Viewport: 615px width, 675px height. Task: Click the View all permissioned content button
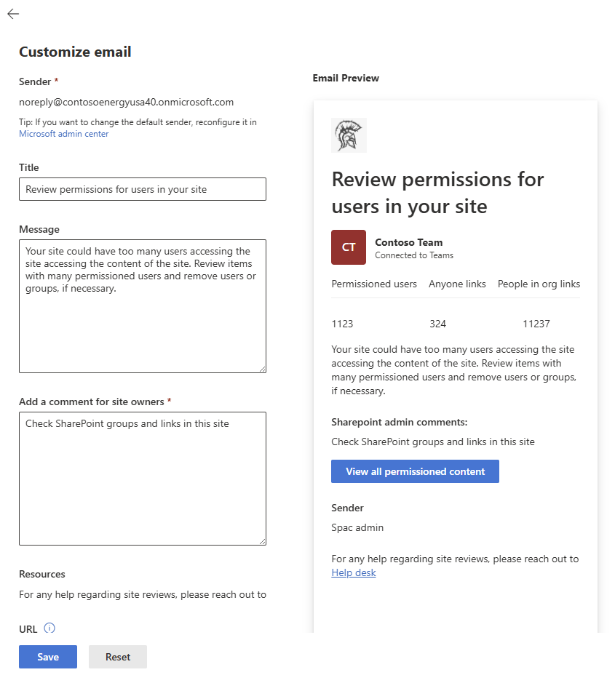click(x=415, y=471)
